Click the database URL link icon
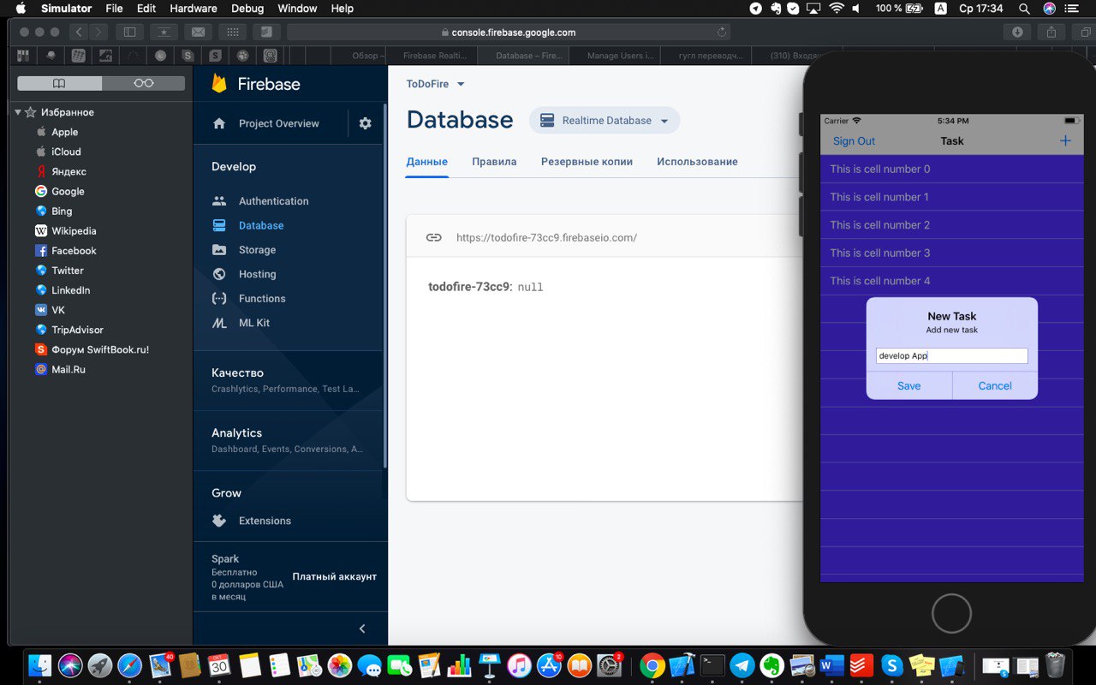 pyautogui.click(x=434, y=237)
